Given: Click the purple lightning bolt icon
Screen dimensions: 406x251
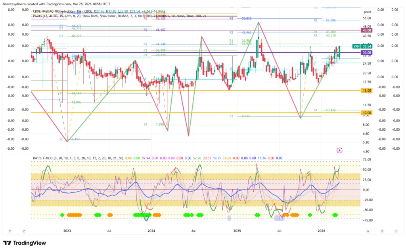Looking at the screenshot, I should pos(339,150).
